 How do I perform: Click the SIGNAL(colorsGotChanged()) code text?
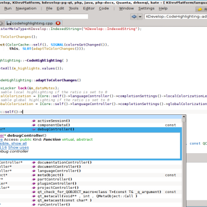pos(79,45)
